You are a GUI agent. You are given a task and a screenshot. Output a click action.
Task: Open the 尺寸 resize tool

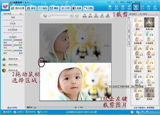click(142, 7)
